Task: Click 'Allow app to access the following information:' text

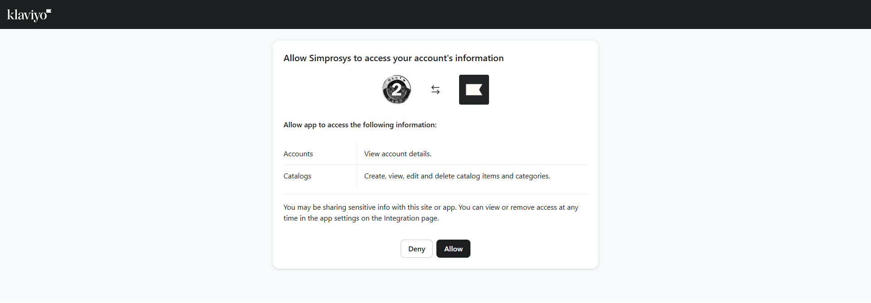Action: coord(360,125)
